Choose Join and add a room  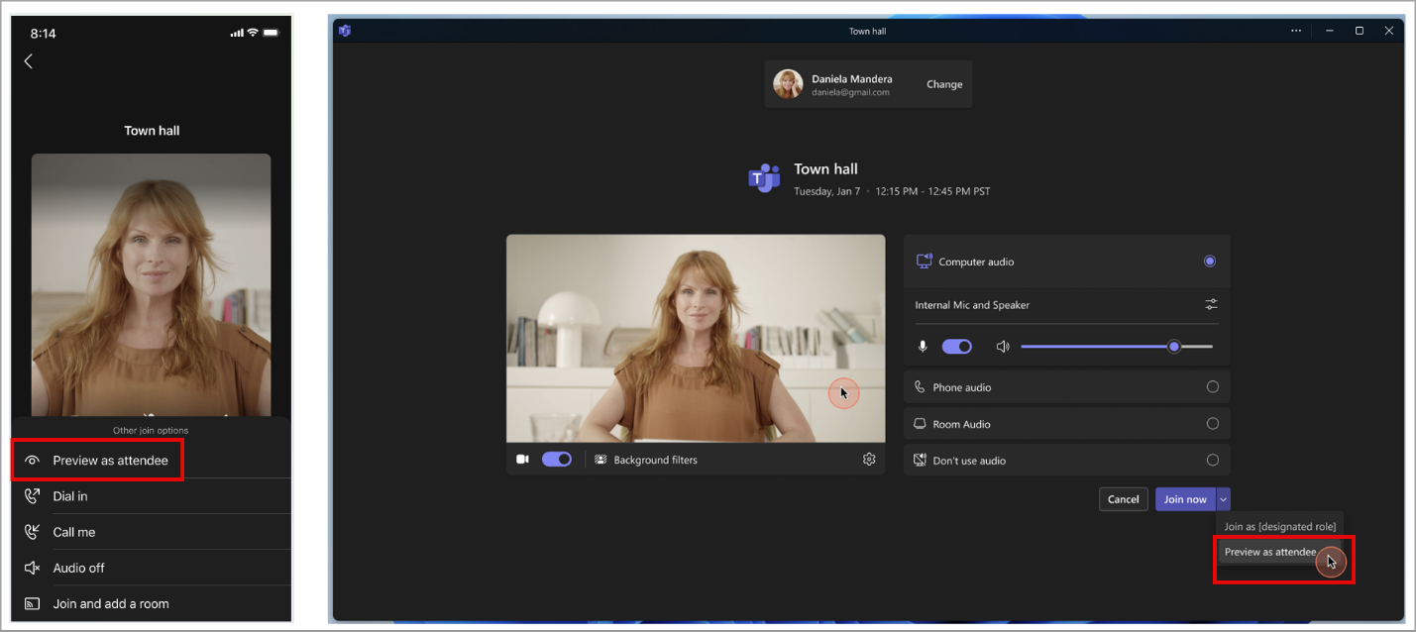tap(152, 603)
